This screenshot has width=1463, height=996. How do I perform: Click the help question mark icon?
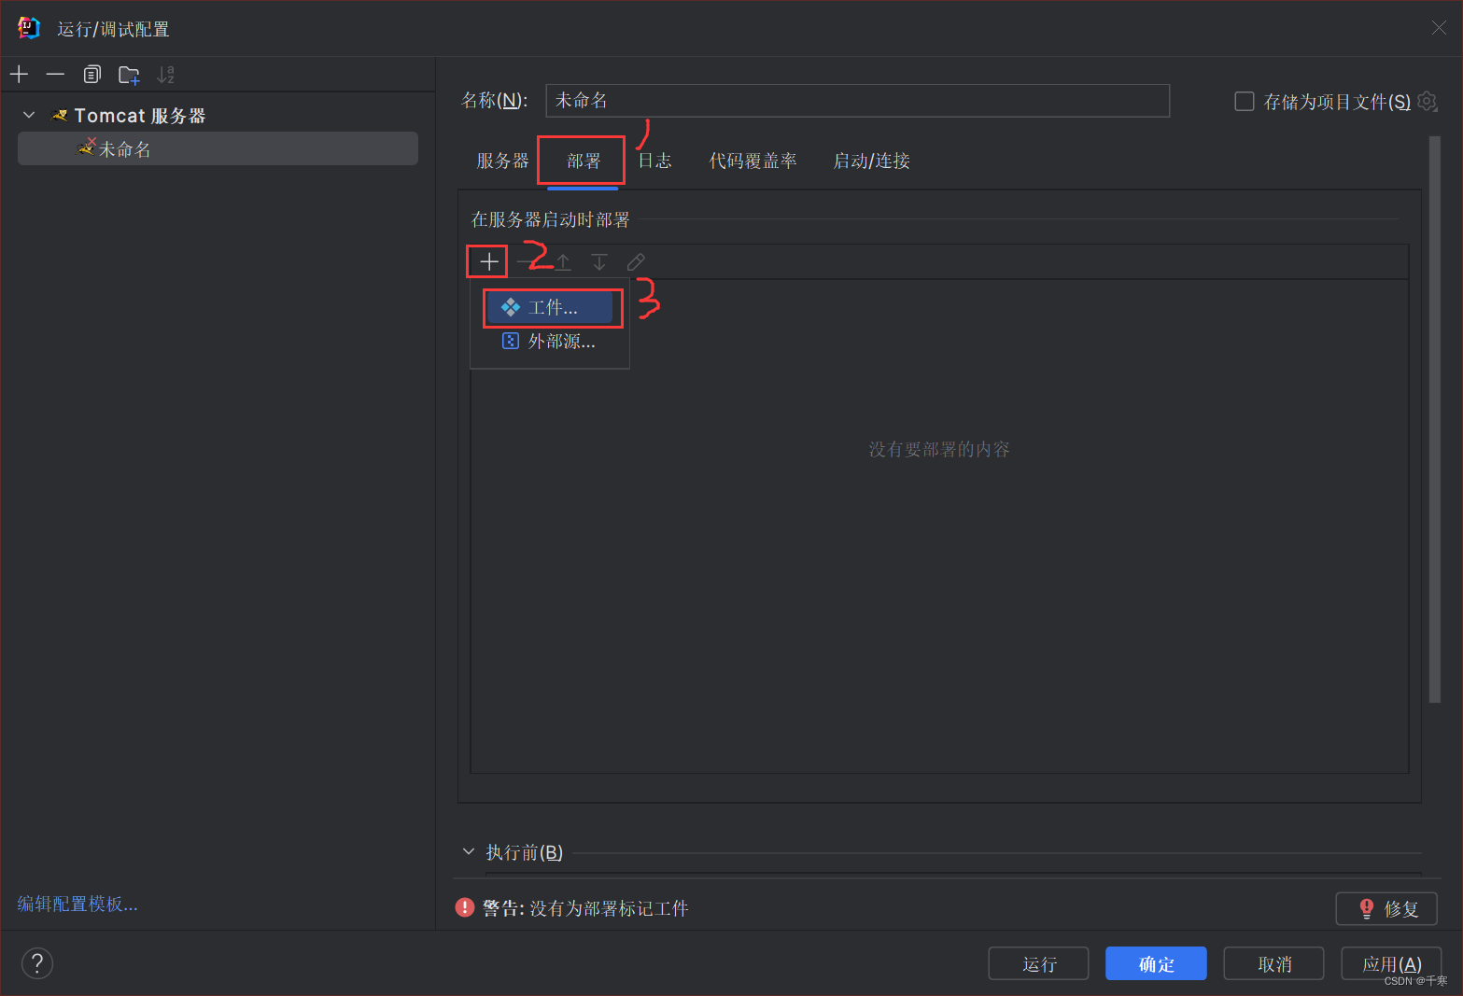point(36,962)
